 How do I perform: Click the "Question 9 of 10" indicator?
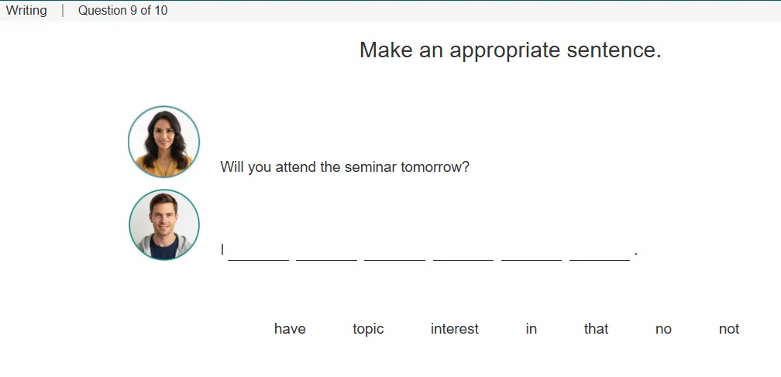pyautogui.click(x=122, y=10)
